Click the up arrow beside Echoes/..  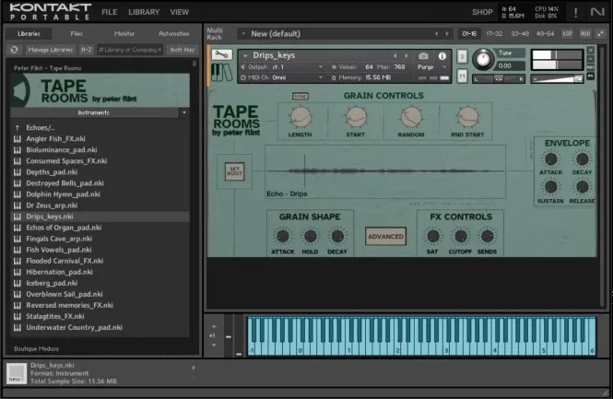18,128
